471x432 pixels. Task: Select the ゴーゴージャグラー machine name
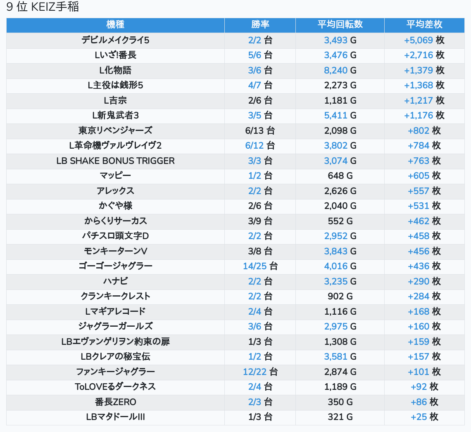pyautogui.click(x=115, y=266)
